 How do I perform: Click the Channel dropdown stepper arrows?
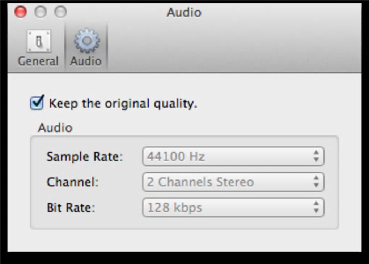(x=316, y=182)
